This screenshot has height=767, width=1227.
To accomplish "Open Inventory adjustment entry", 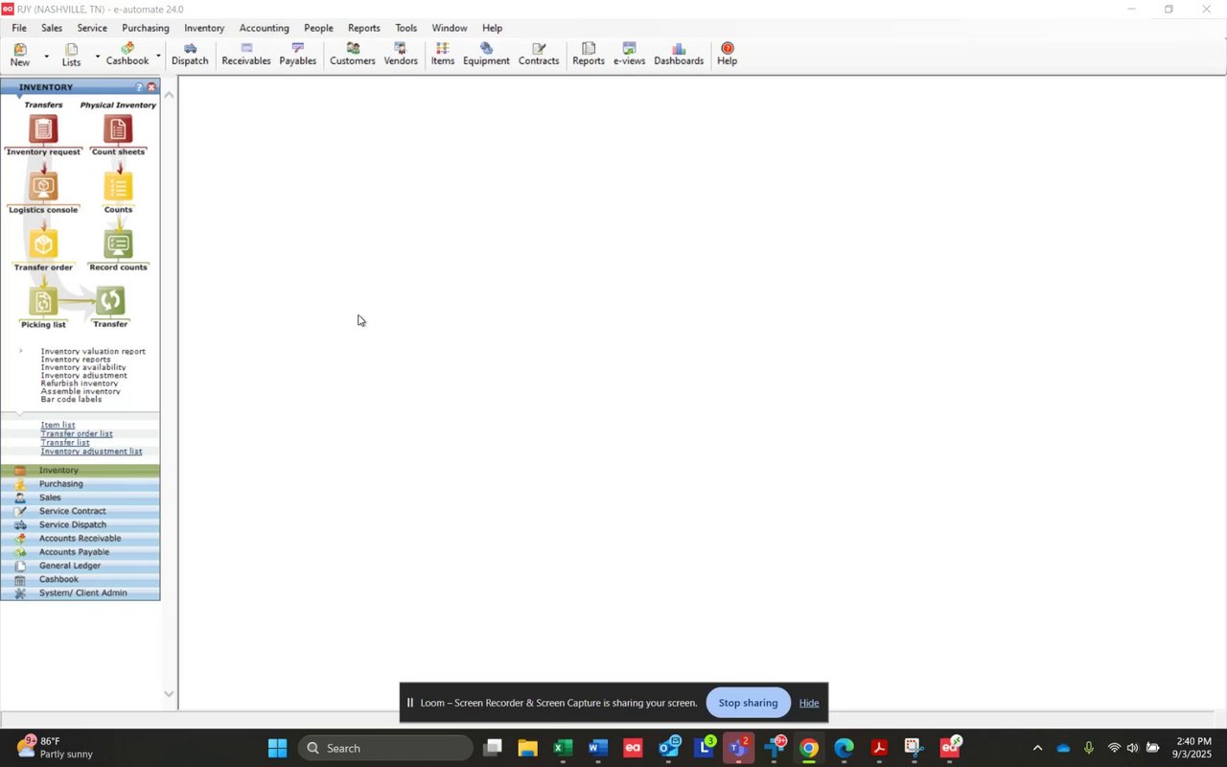I will tap(84, 375).
